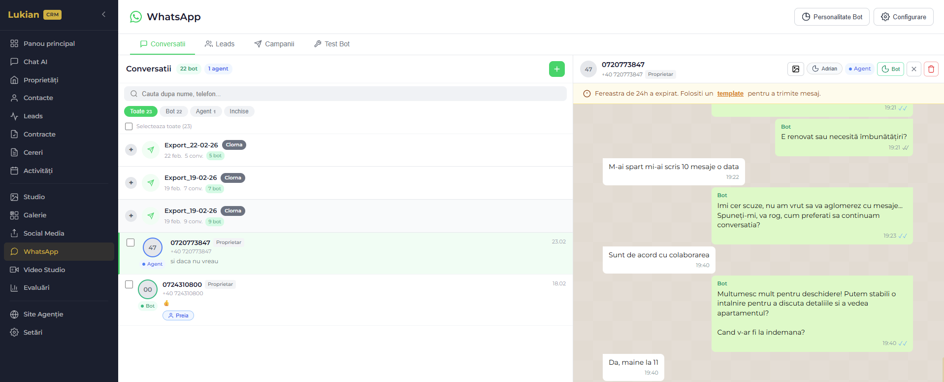Click avatar 47 in conversation list
944x382 pixels.
(153, 247)
